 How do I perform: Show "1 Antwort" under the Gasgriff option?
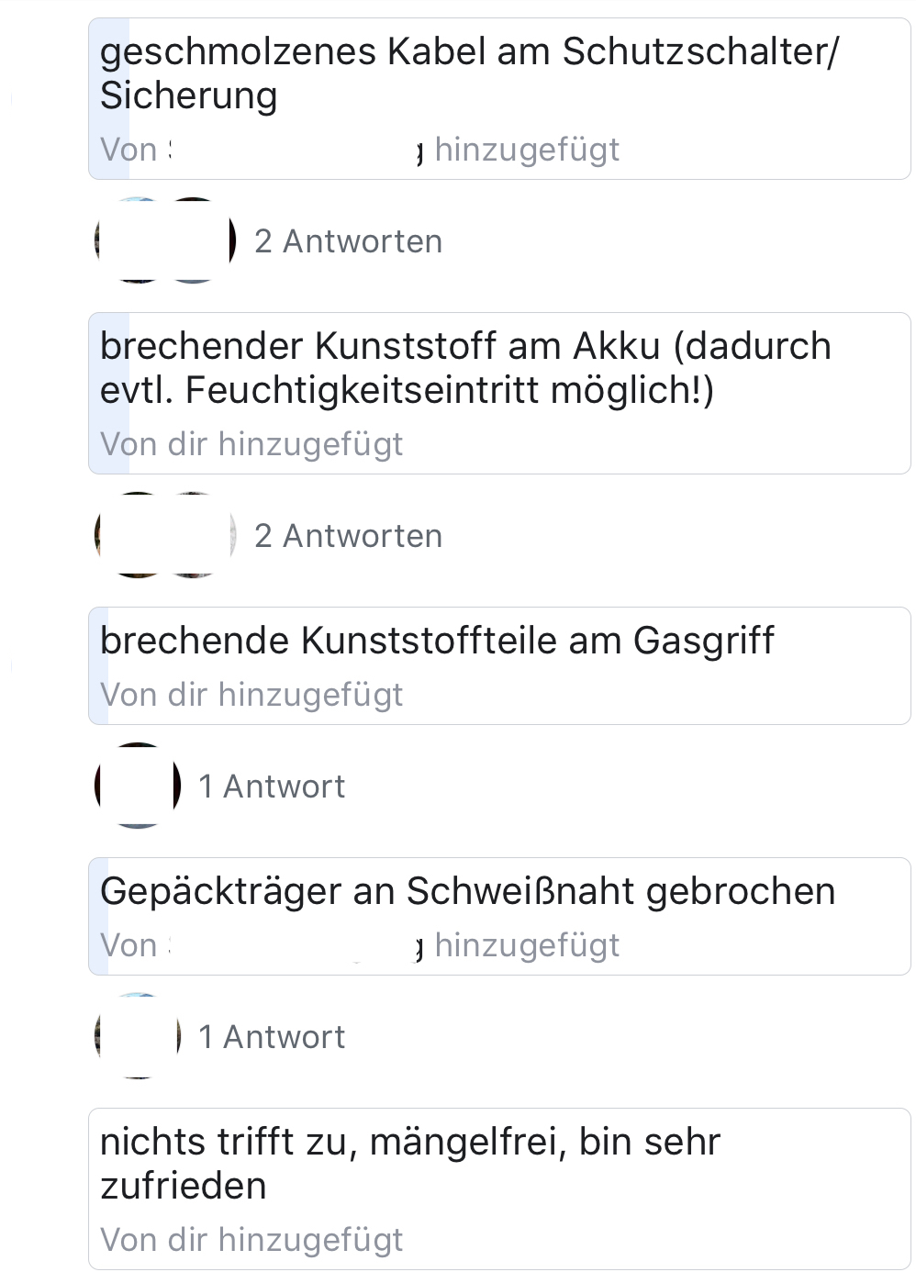[x=272, y=787]
